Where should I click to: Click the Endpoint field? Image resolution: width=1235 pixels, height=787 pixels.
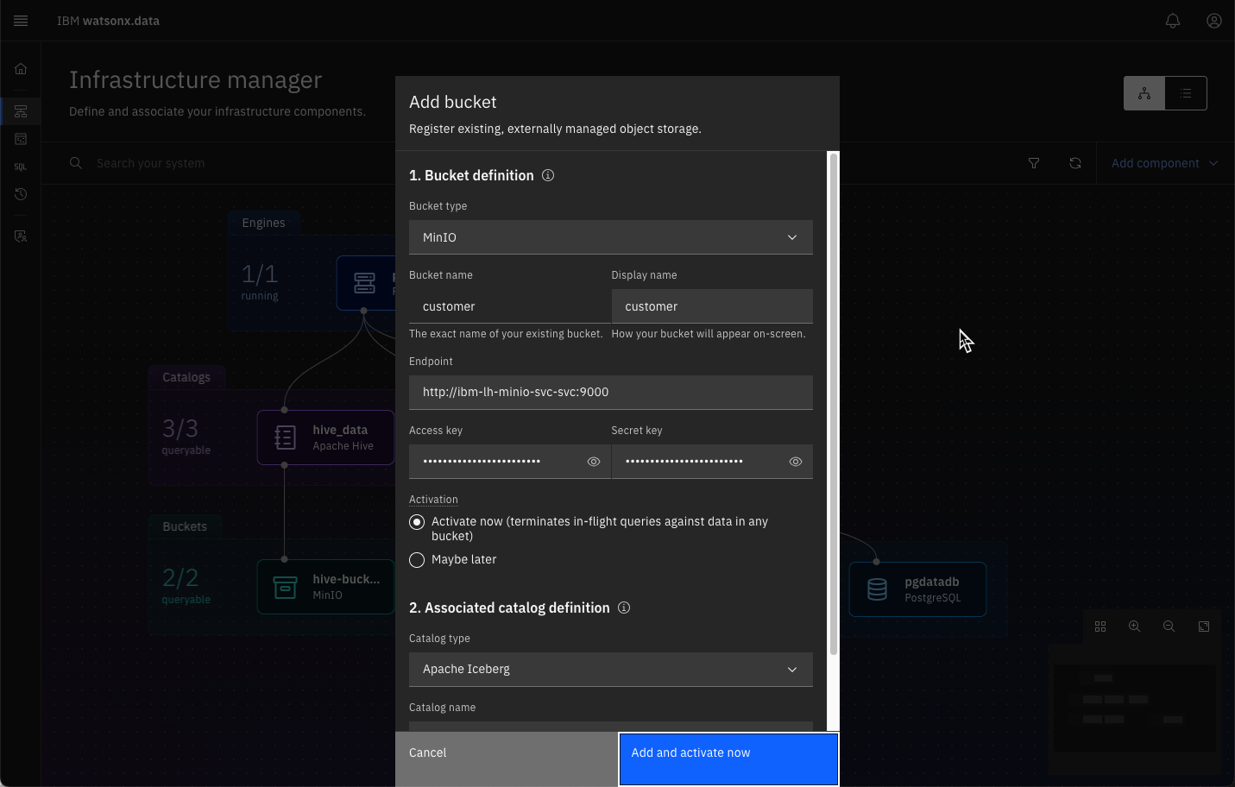point(611,393)
